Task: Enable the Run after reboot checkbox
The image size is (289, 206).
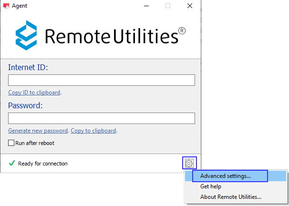Action: pos(11,143)
